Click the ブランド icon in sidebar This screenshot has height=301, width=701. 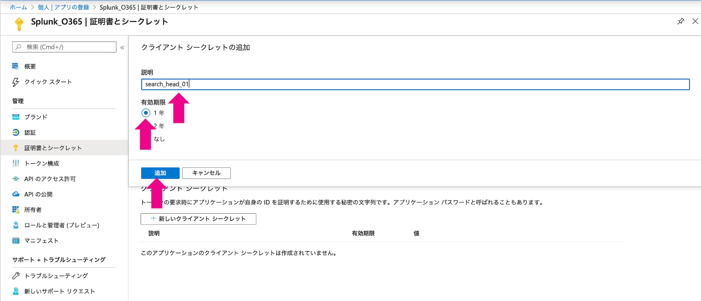pyautogui.click(x=16, y=117)
